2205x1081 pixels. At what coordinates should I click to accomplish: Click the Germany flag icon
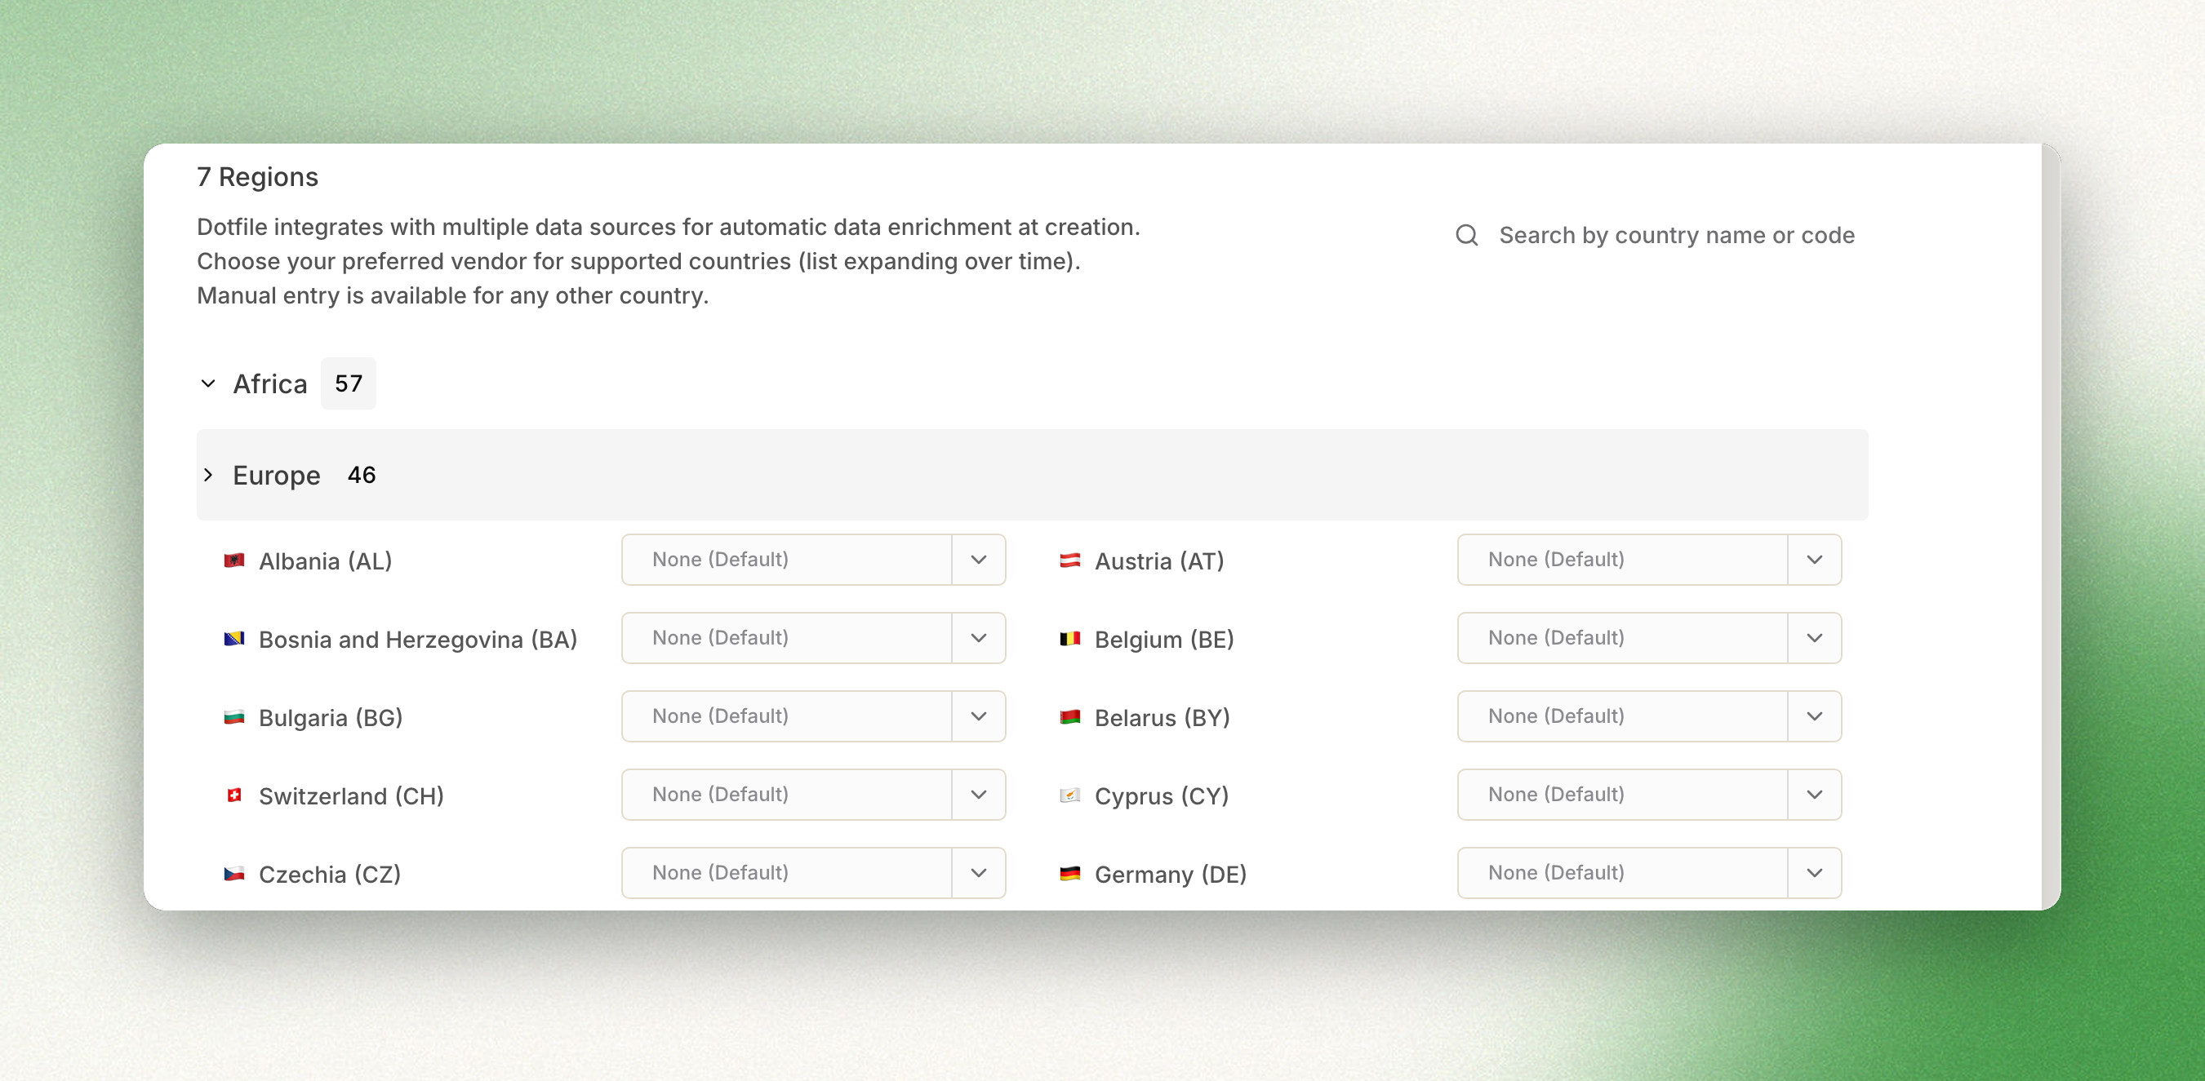(x=1070, y=874)
